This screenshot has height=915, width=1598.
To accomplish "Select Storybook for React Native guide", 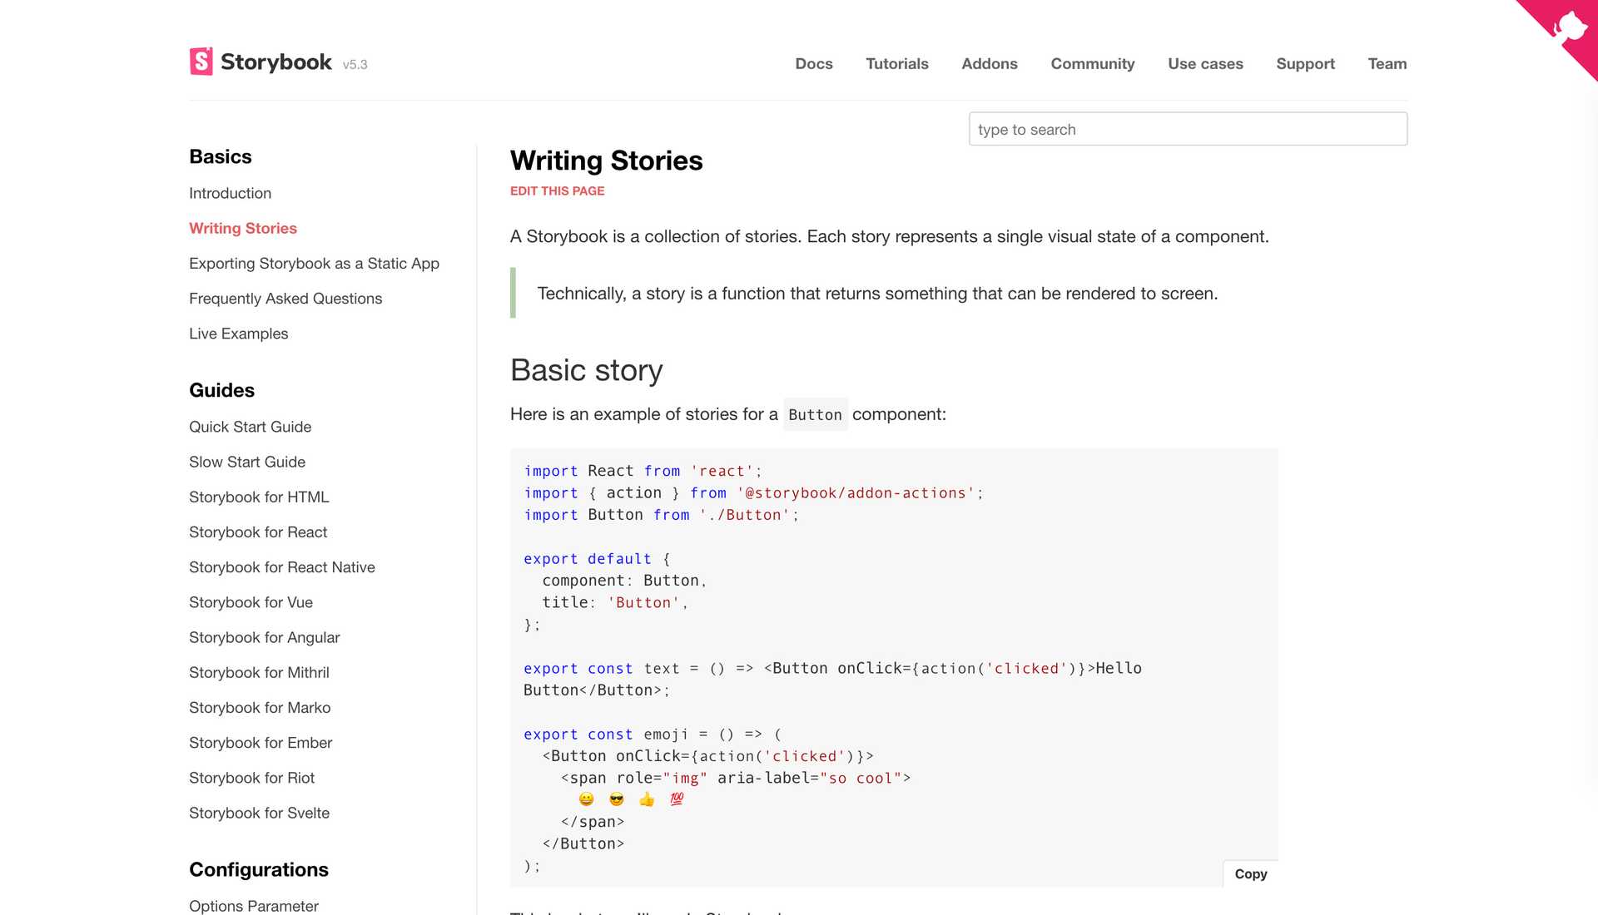I will click(281, 567).
